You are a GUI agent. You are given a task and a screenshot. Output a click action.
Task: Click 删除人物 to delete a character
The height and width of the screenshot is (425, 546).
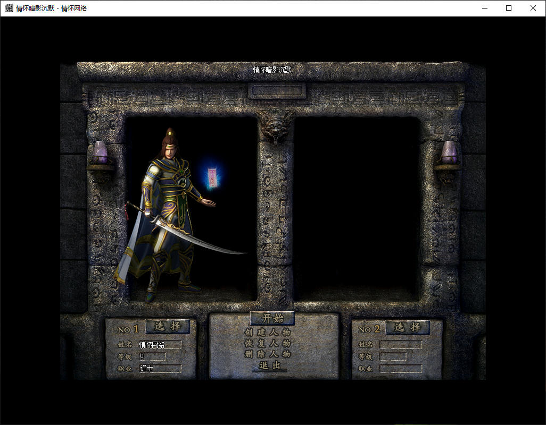pyautogui.click(x=268, y=354)
